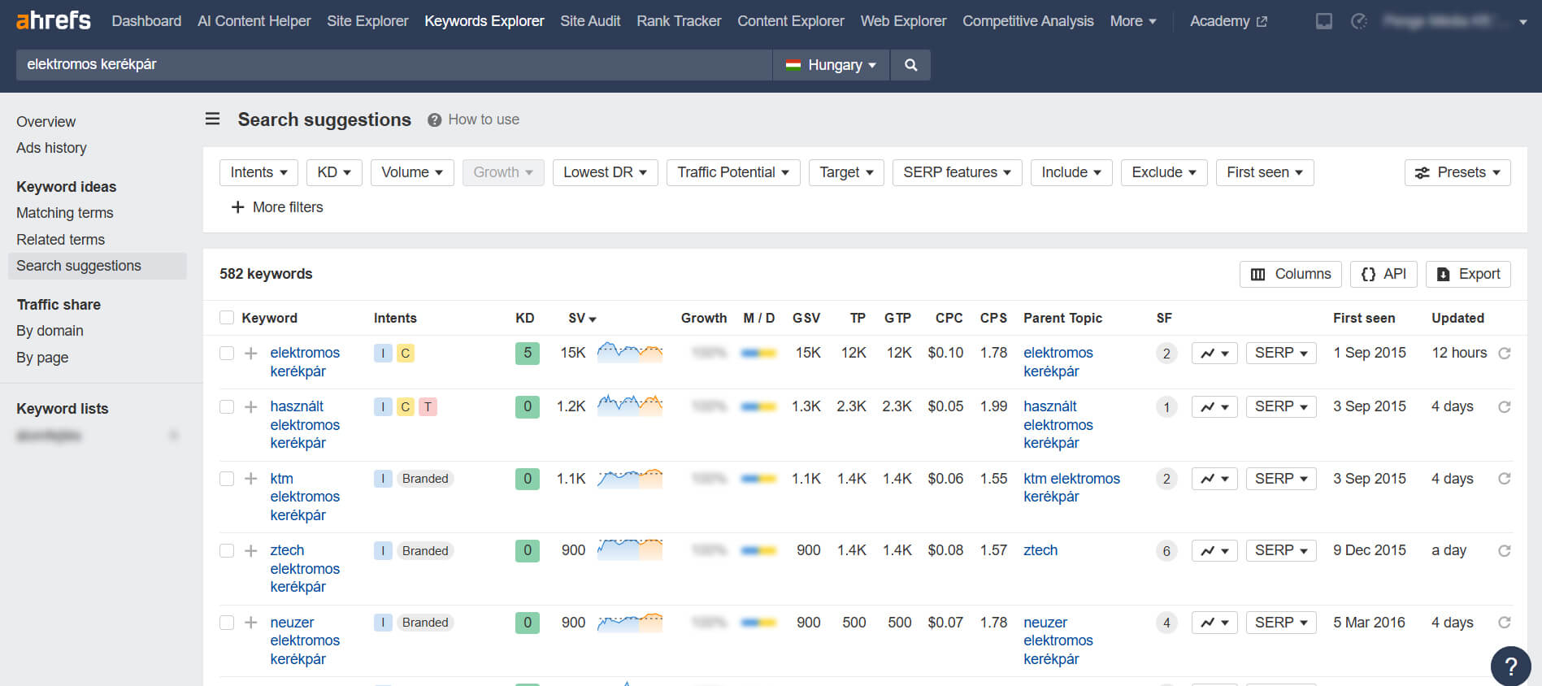Open the SERP features filter dropdown
This screenshot has width=1542, height=686.
pyautogui.click(x=957, y=172)
